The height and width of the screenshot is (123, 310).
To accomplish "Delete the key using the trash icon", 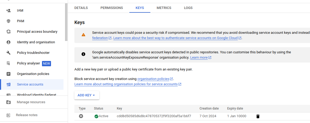I will pos(258,116).
